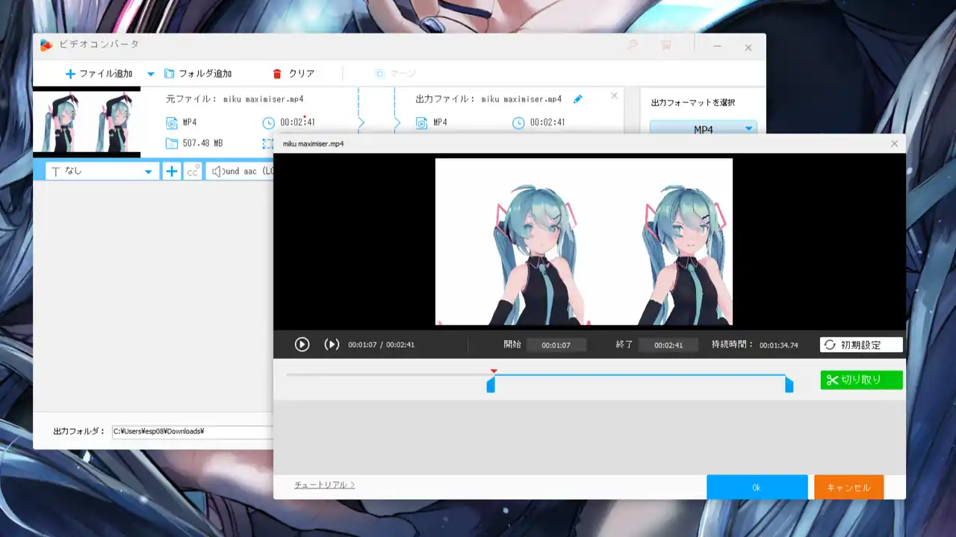Click the 開始 start time field
Image resolution: width=956 pixels, height=537 pixels.
(556, 345)
